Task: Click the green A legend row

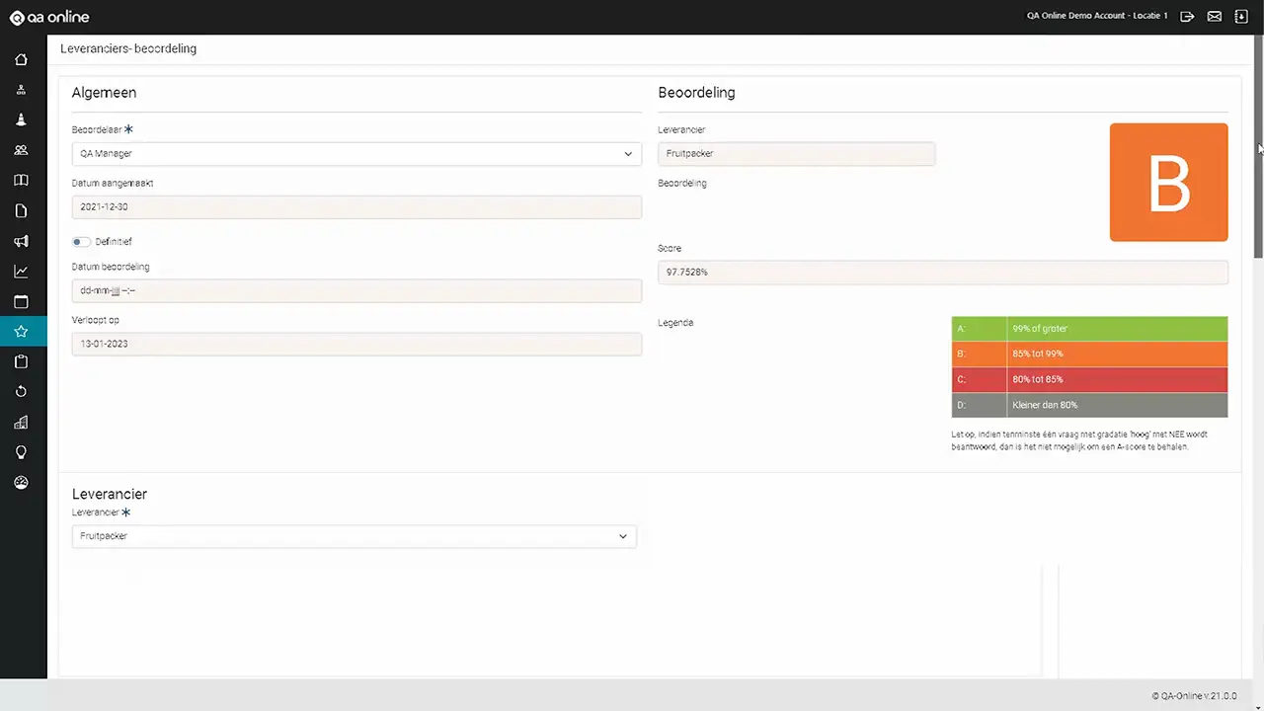Action: [x=1090, y=329]
